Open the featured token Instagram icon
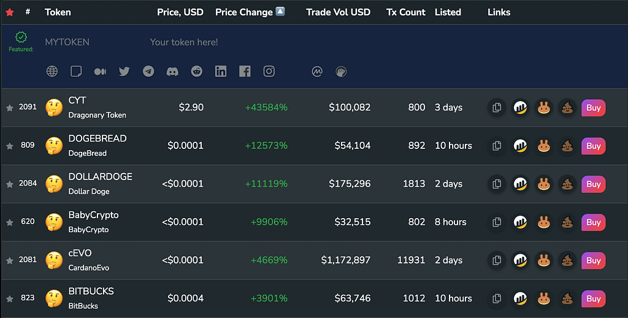Screen dimensions: 628x318 pos(269,71)
